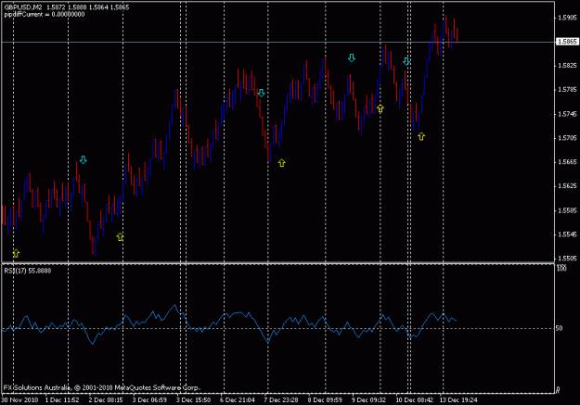The image size is (580, 405).
Task: Click cyan down arrow between 8 Dec and 9 Dec separators
Action: 352,57
